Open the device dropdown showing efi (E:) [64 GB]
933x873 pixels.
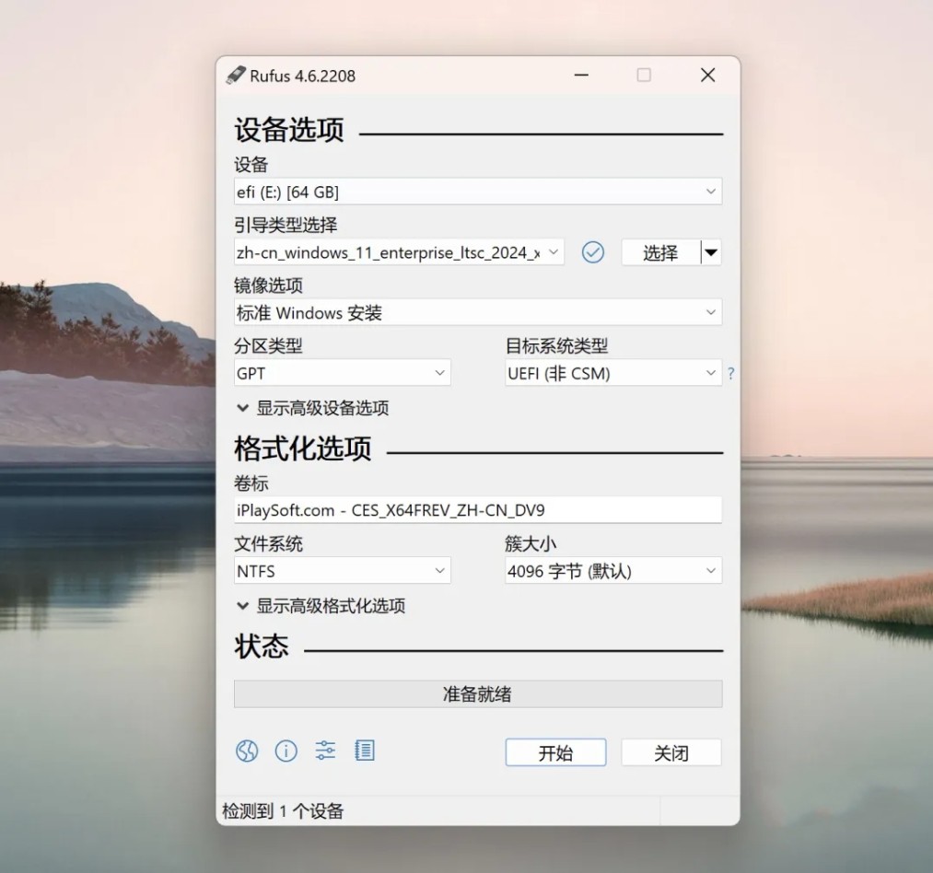[x=478, y=192]
